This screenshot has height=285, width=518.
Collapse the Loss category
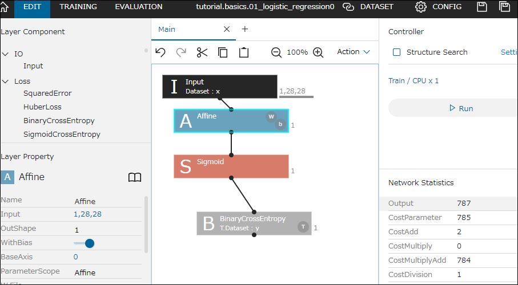click(5, 81)
